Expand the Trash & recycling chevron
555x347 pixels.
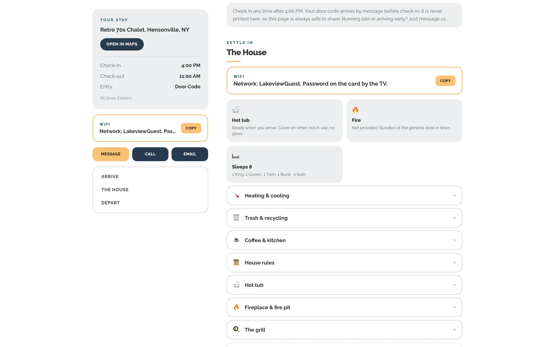click(x=454, y=218)
